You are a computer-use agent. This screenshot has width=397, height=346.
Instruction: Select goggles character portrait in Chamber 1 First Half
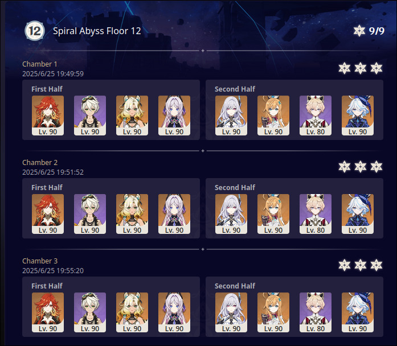[90, 116]
